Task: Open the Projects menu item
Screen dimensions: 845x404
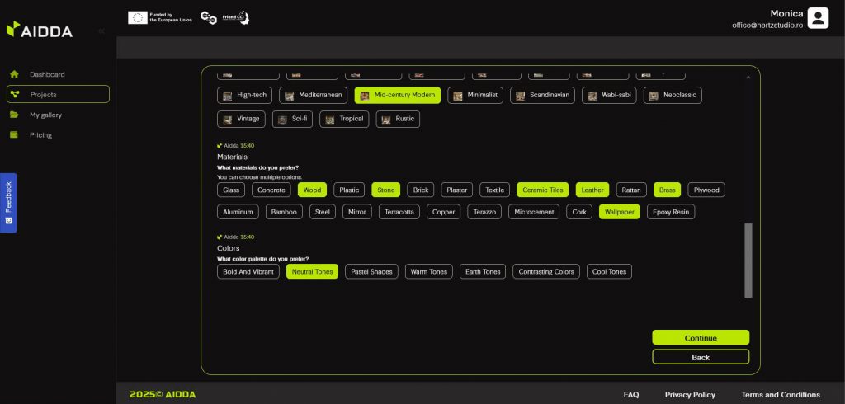Action: 58,95
